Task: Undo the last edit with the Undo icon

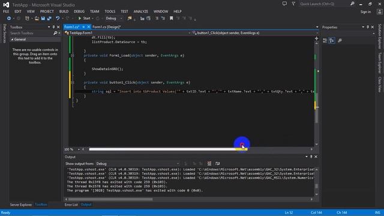Action: click(x=58, y=19)
